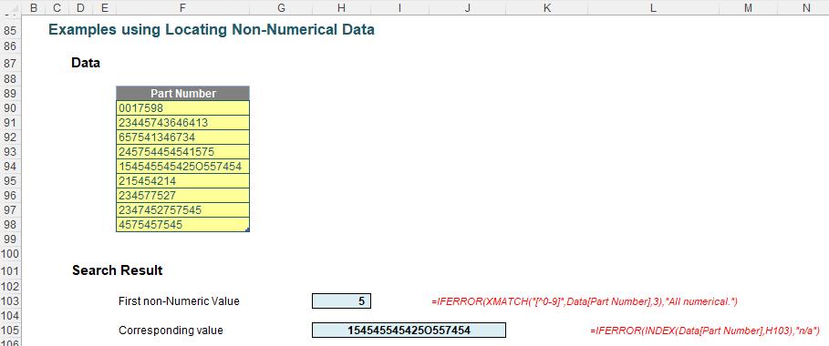Screen dimensions: 829x346
Task: Click the INDEX formula text in row 105
Action: coord(705,331)
